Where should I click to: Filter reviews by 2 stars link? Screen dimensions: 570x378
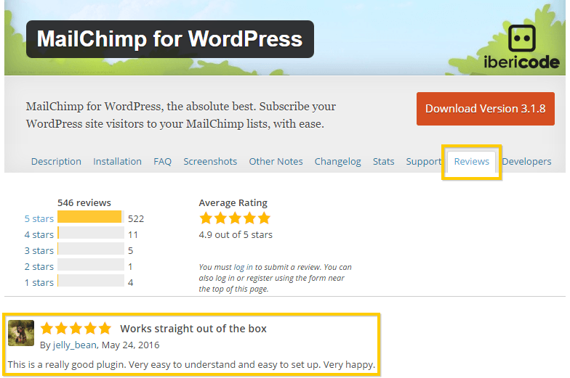click(x=39, y=267)
